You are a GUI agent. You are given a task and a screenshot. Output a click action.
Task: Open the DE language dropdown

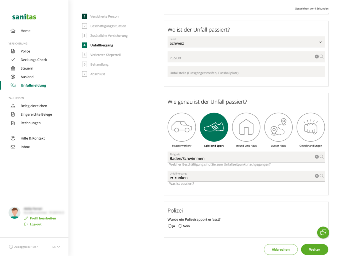56,247
